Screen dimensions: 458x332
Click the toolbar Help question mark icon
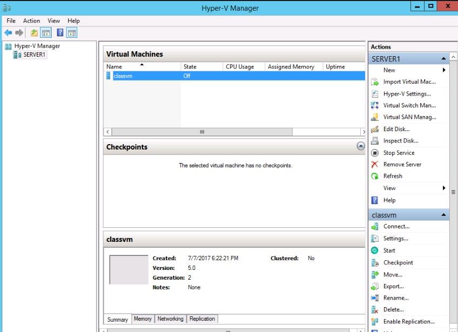(60, 33)
